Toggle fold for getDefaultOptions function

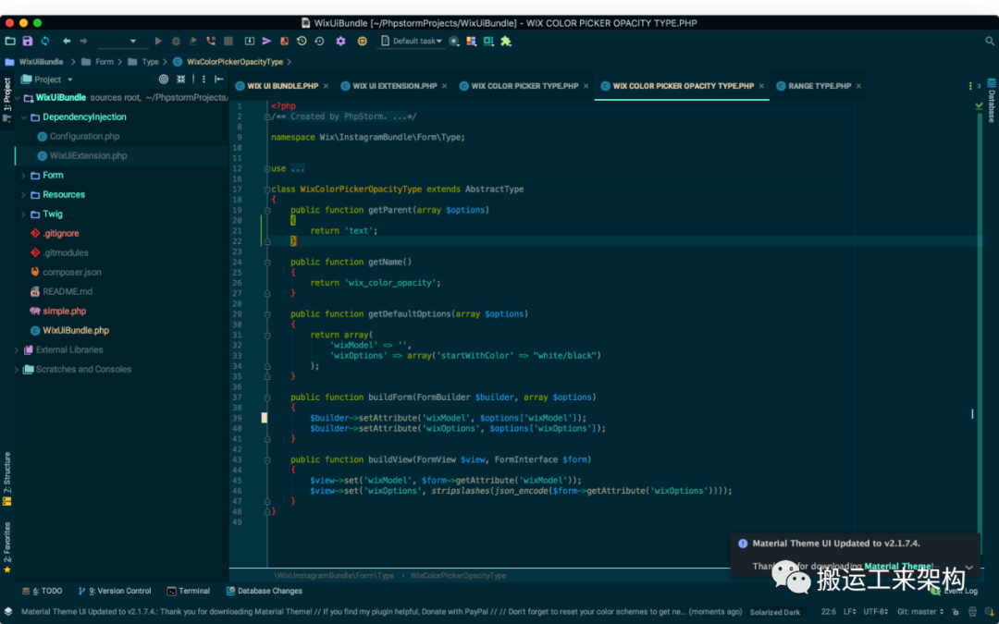[267, 314]
